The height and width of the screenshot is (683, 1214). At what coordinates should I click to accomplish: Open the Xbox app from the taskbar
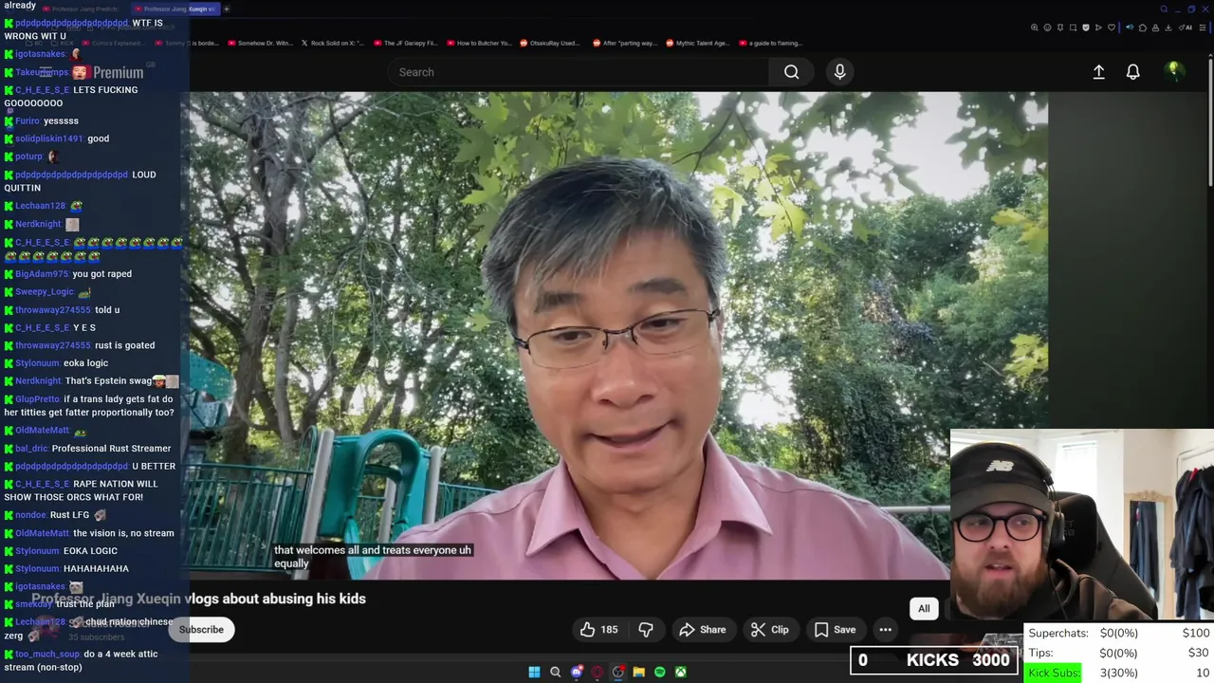[680, 672]
